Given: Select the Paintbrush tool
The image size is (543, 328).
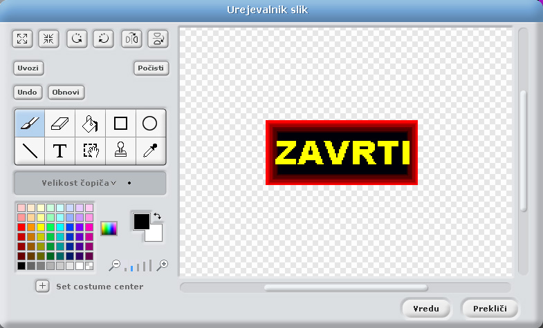Looking at the screenshot, I should pyautogui.click(x=30, y=124).
